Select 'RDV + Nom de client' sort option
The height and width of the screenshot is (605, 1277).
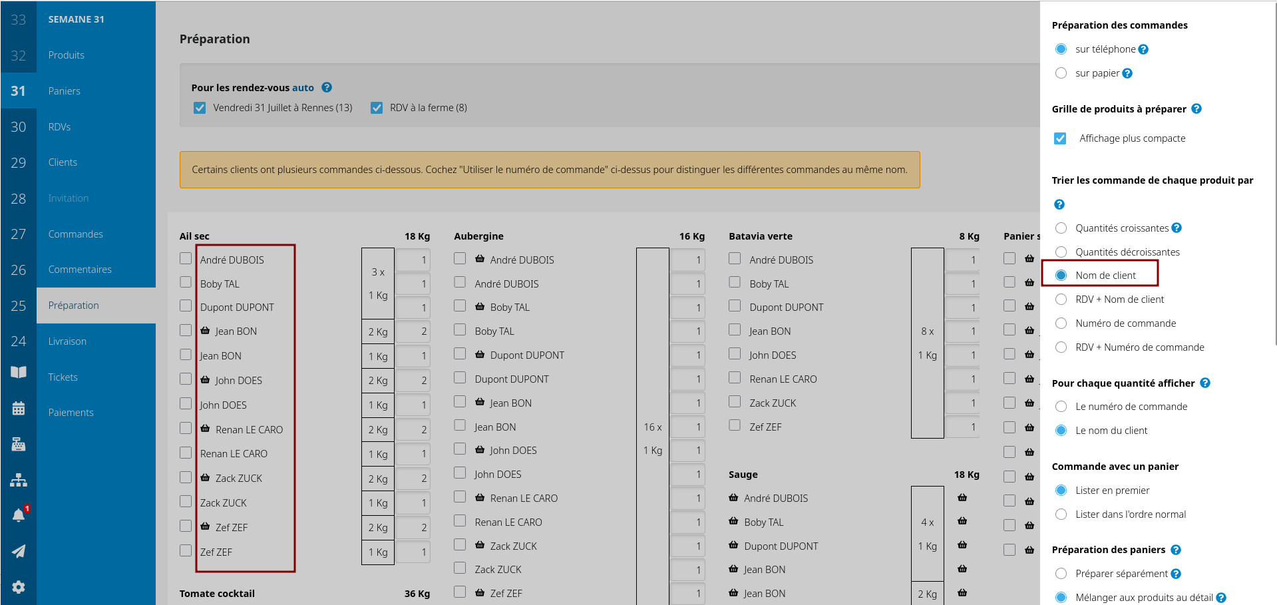click(x=1061, y=300)
